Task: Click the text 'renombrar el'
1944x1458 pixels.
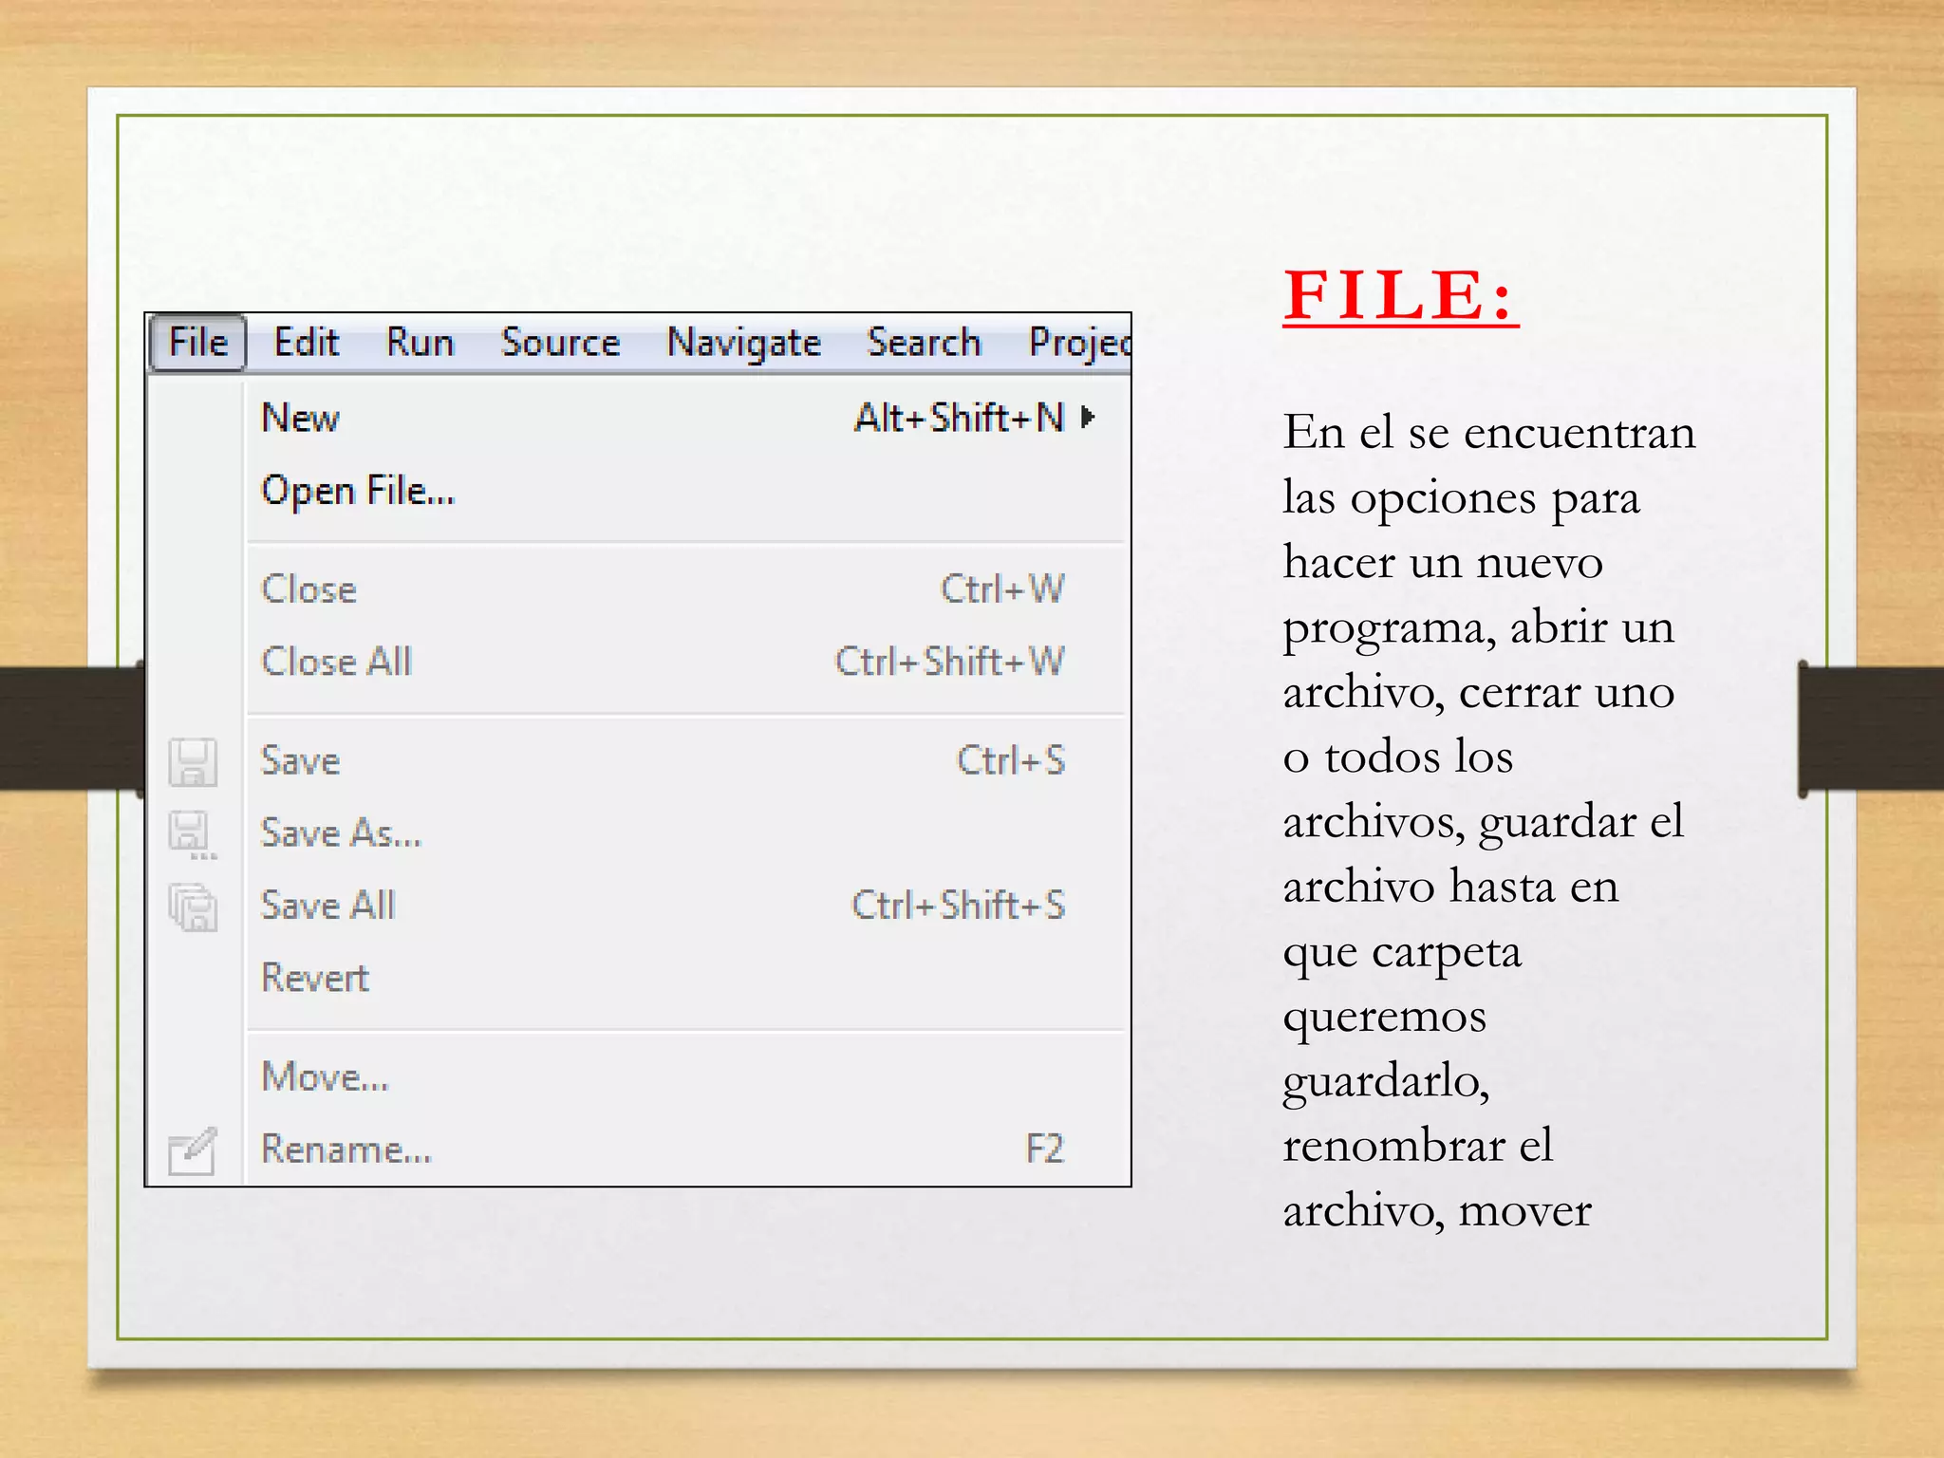Action: click(1418, 1146)
